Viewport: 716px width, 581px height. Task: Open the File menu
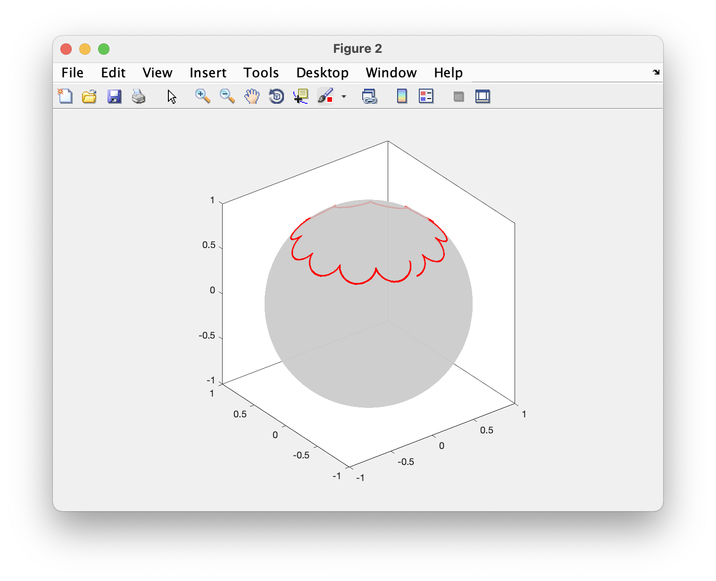point(73,73)
